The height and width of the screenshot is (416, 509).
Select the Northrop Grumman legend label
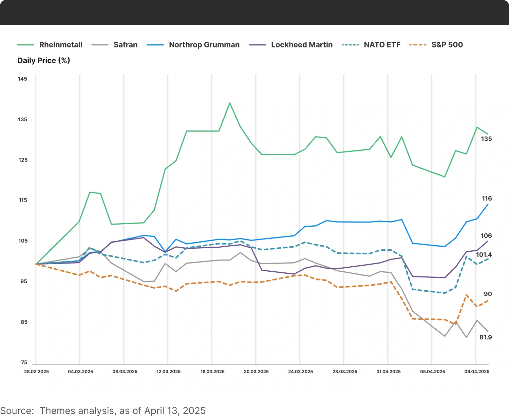coord(204,45)
